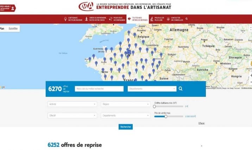Click the microscope icon beside Pour aller plus loin
The height and width of the screenshot is (150, 252).
click(152, 19)
